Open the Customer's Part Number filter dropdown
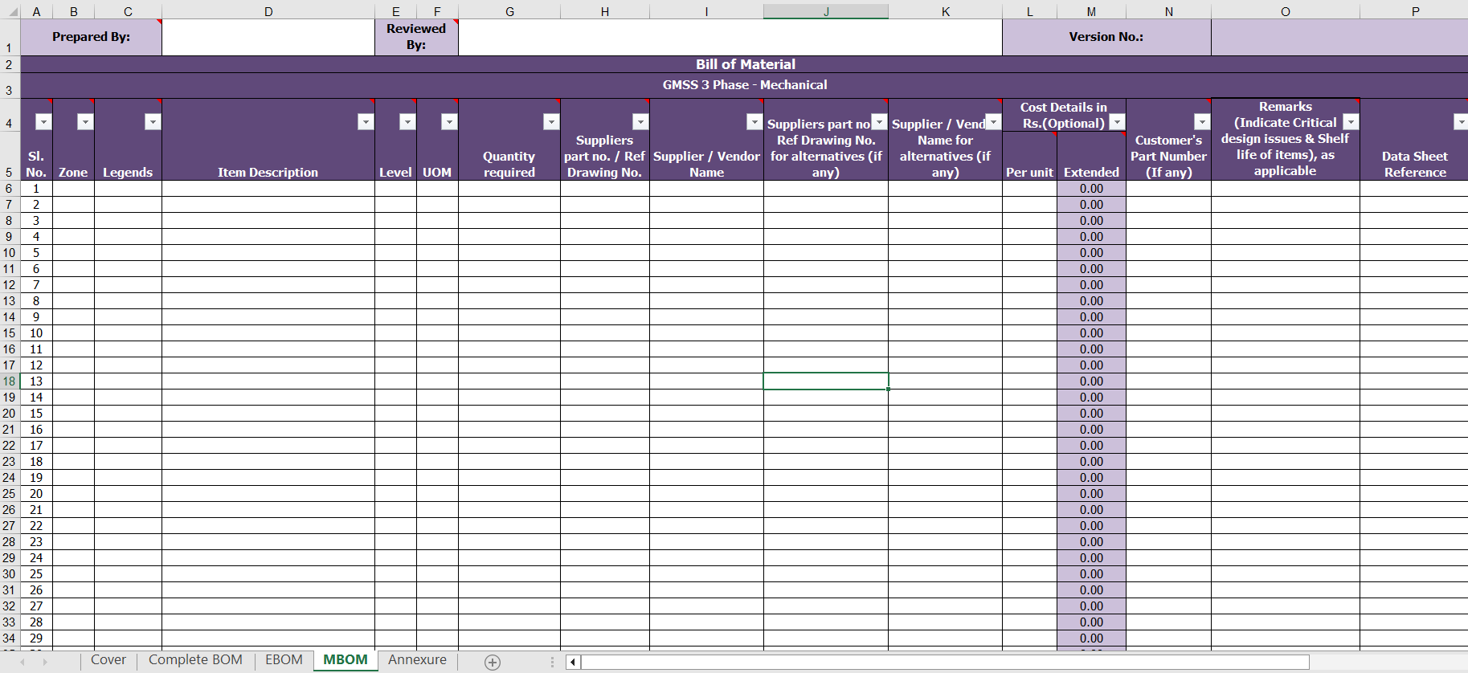This screenshot has height=673, width=1468. 1202,121
